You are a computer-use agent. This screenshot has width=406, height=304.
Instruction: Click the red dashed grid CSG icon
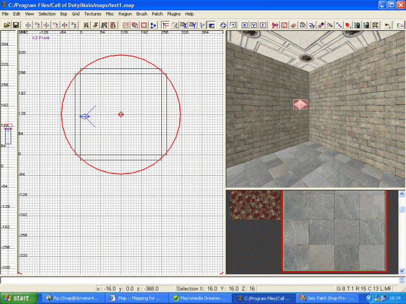click(125, 25)
